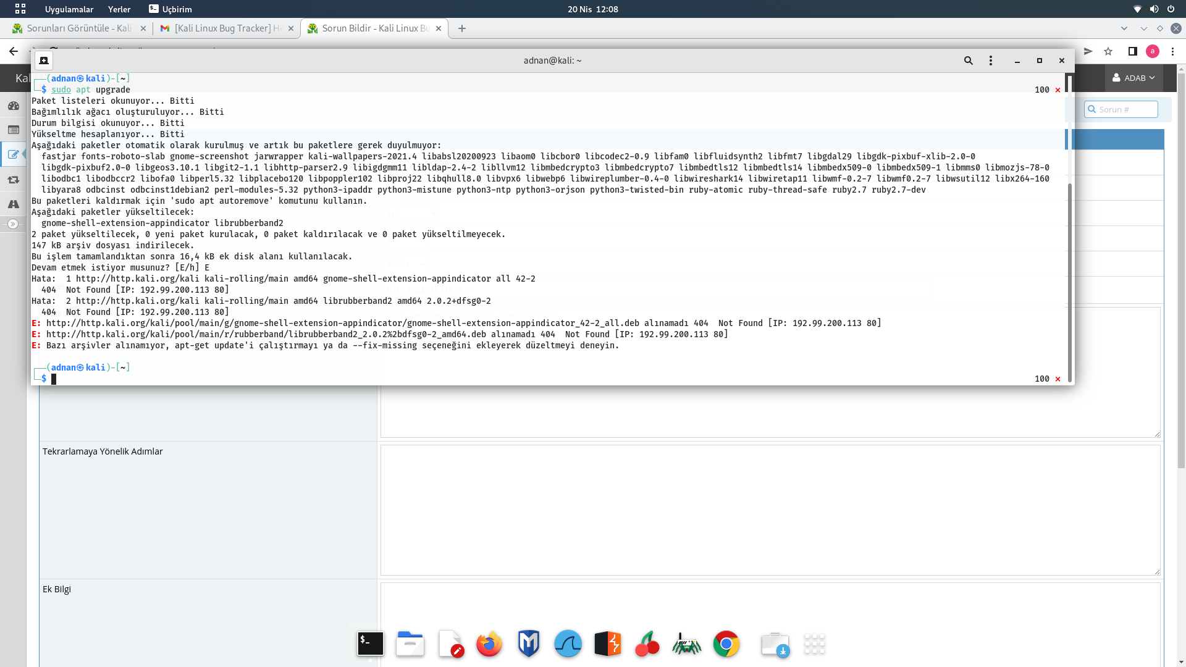Open the Yerler menu in top bar
Screen dimensions: 1186x667
pyautogui.click(x=119, y=9)
